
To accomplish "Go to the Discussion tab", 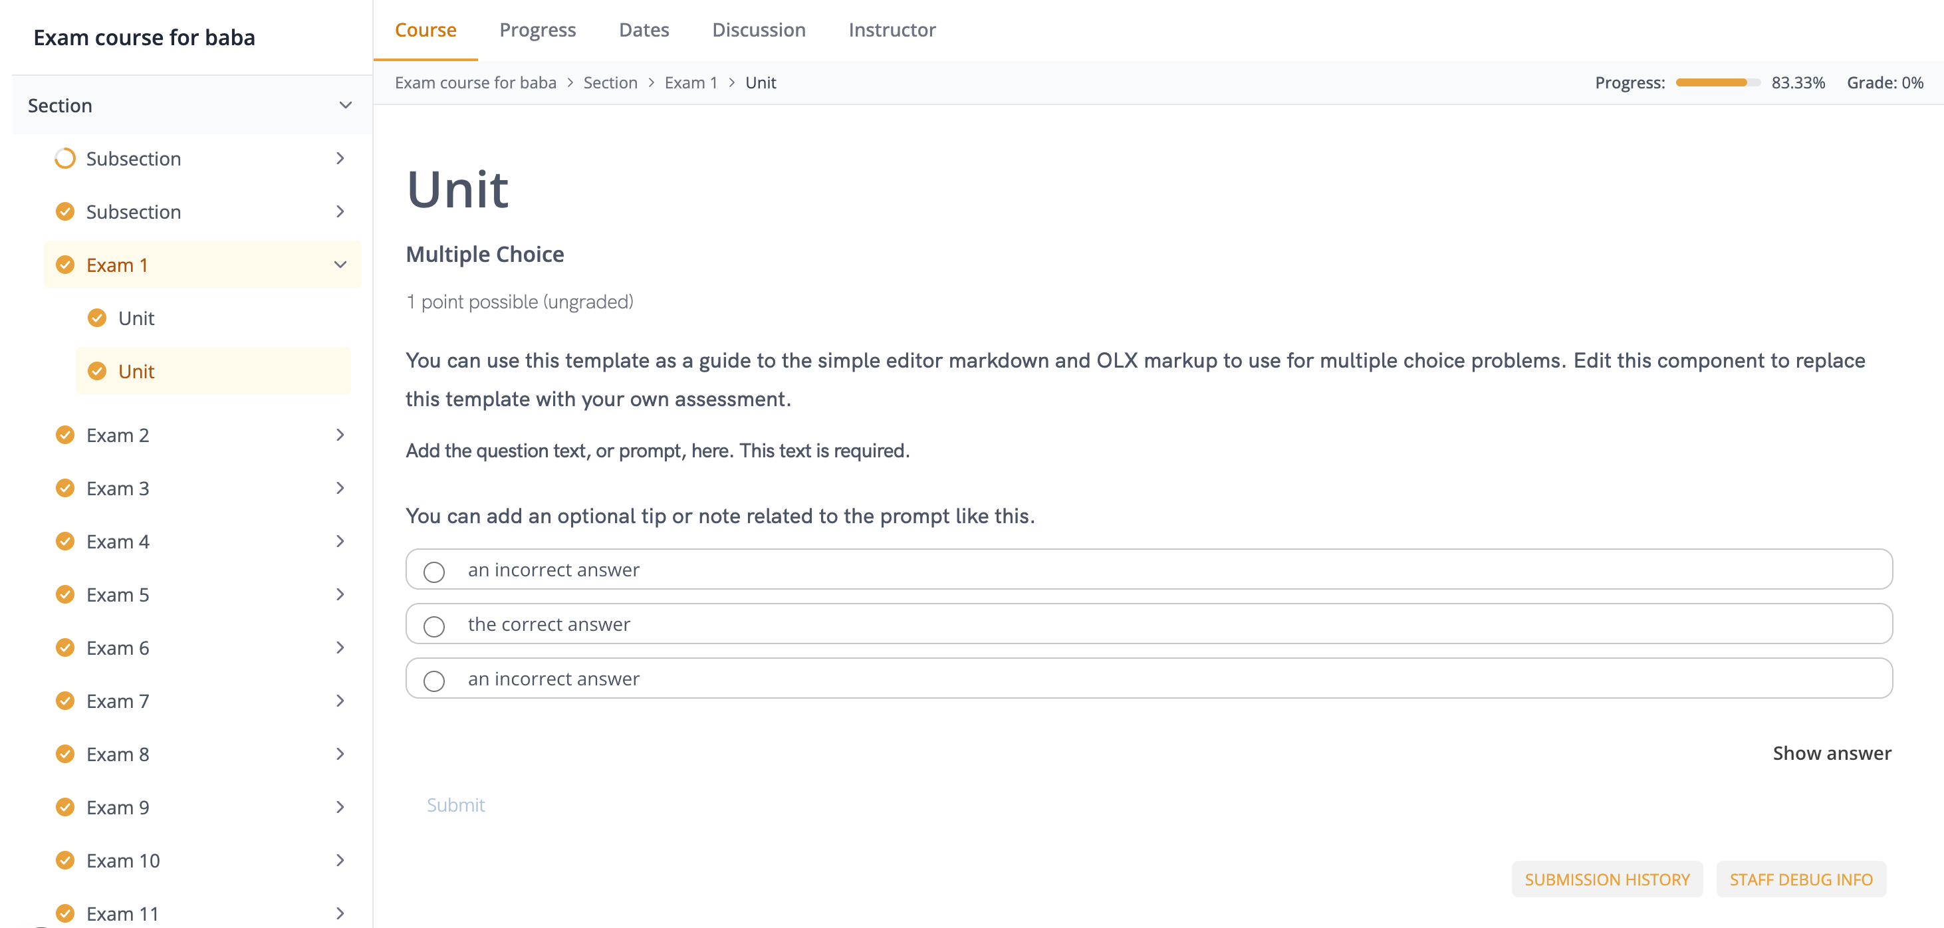I will click(x=759, y=29).
